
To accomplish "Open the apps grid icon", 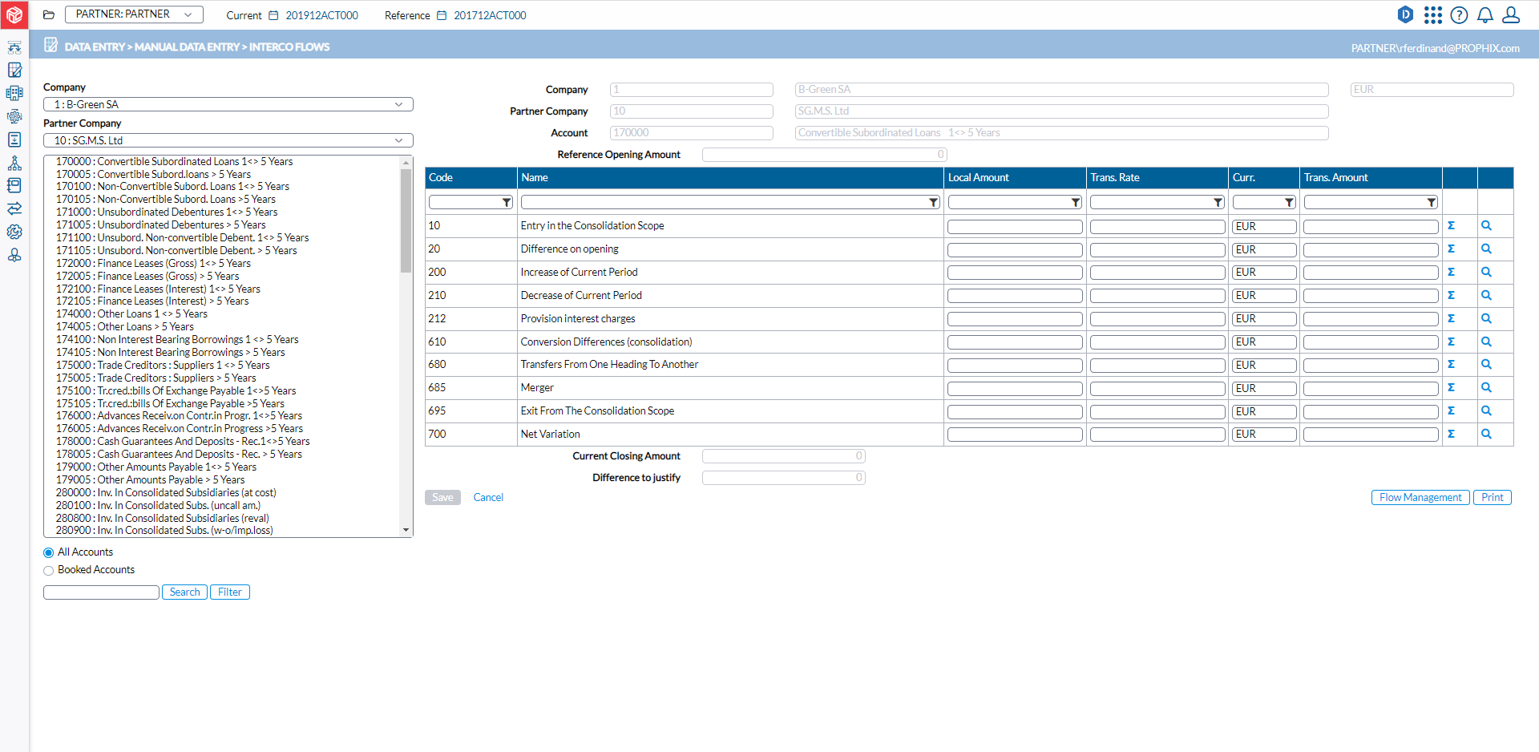I will 1433,14.
